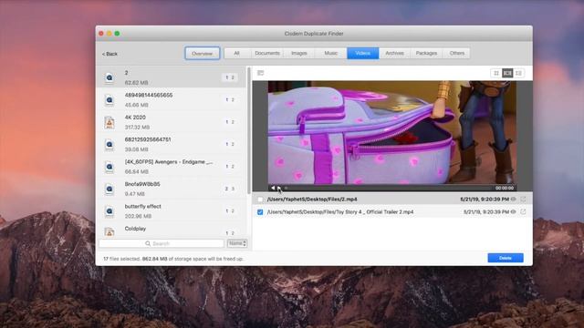This screenshot has height=328, width=584.
Task: Toggle the sidebar panel icon above video
Action: click(x=260, y=73)
